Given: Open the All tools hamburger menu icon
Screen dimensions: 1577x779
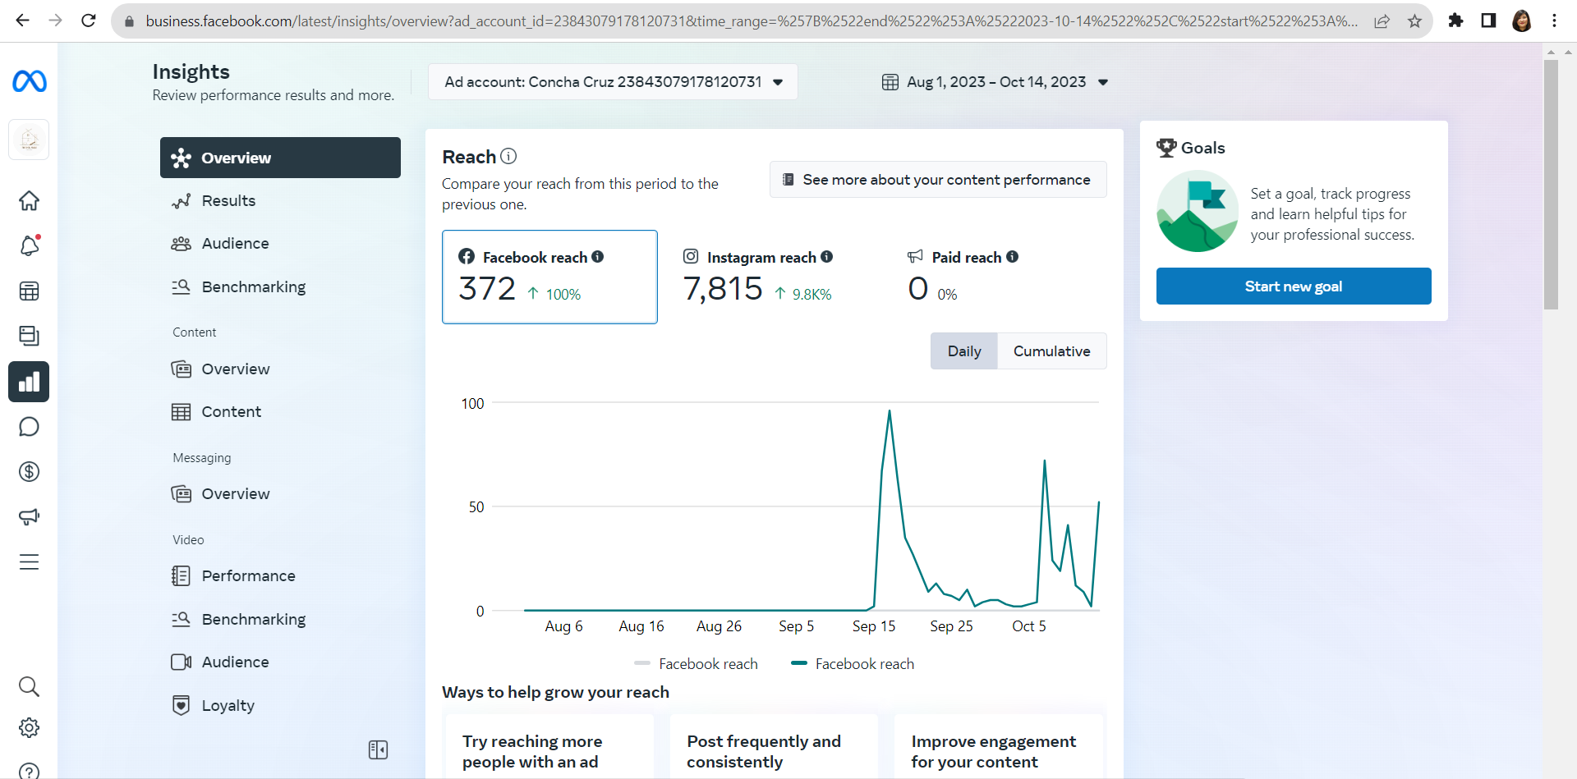Looking at the screenshot, I should pyautogui.click(x=29, y=561).
